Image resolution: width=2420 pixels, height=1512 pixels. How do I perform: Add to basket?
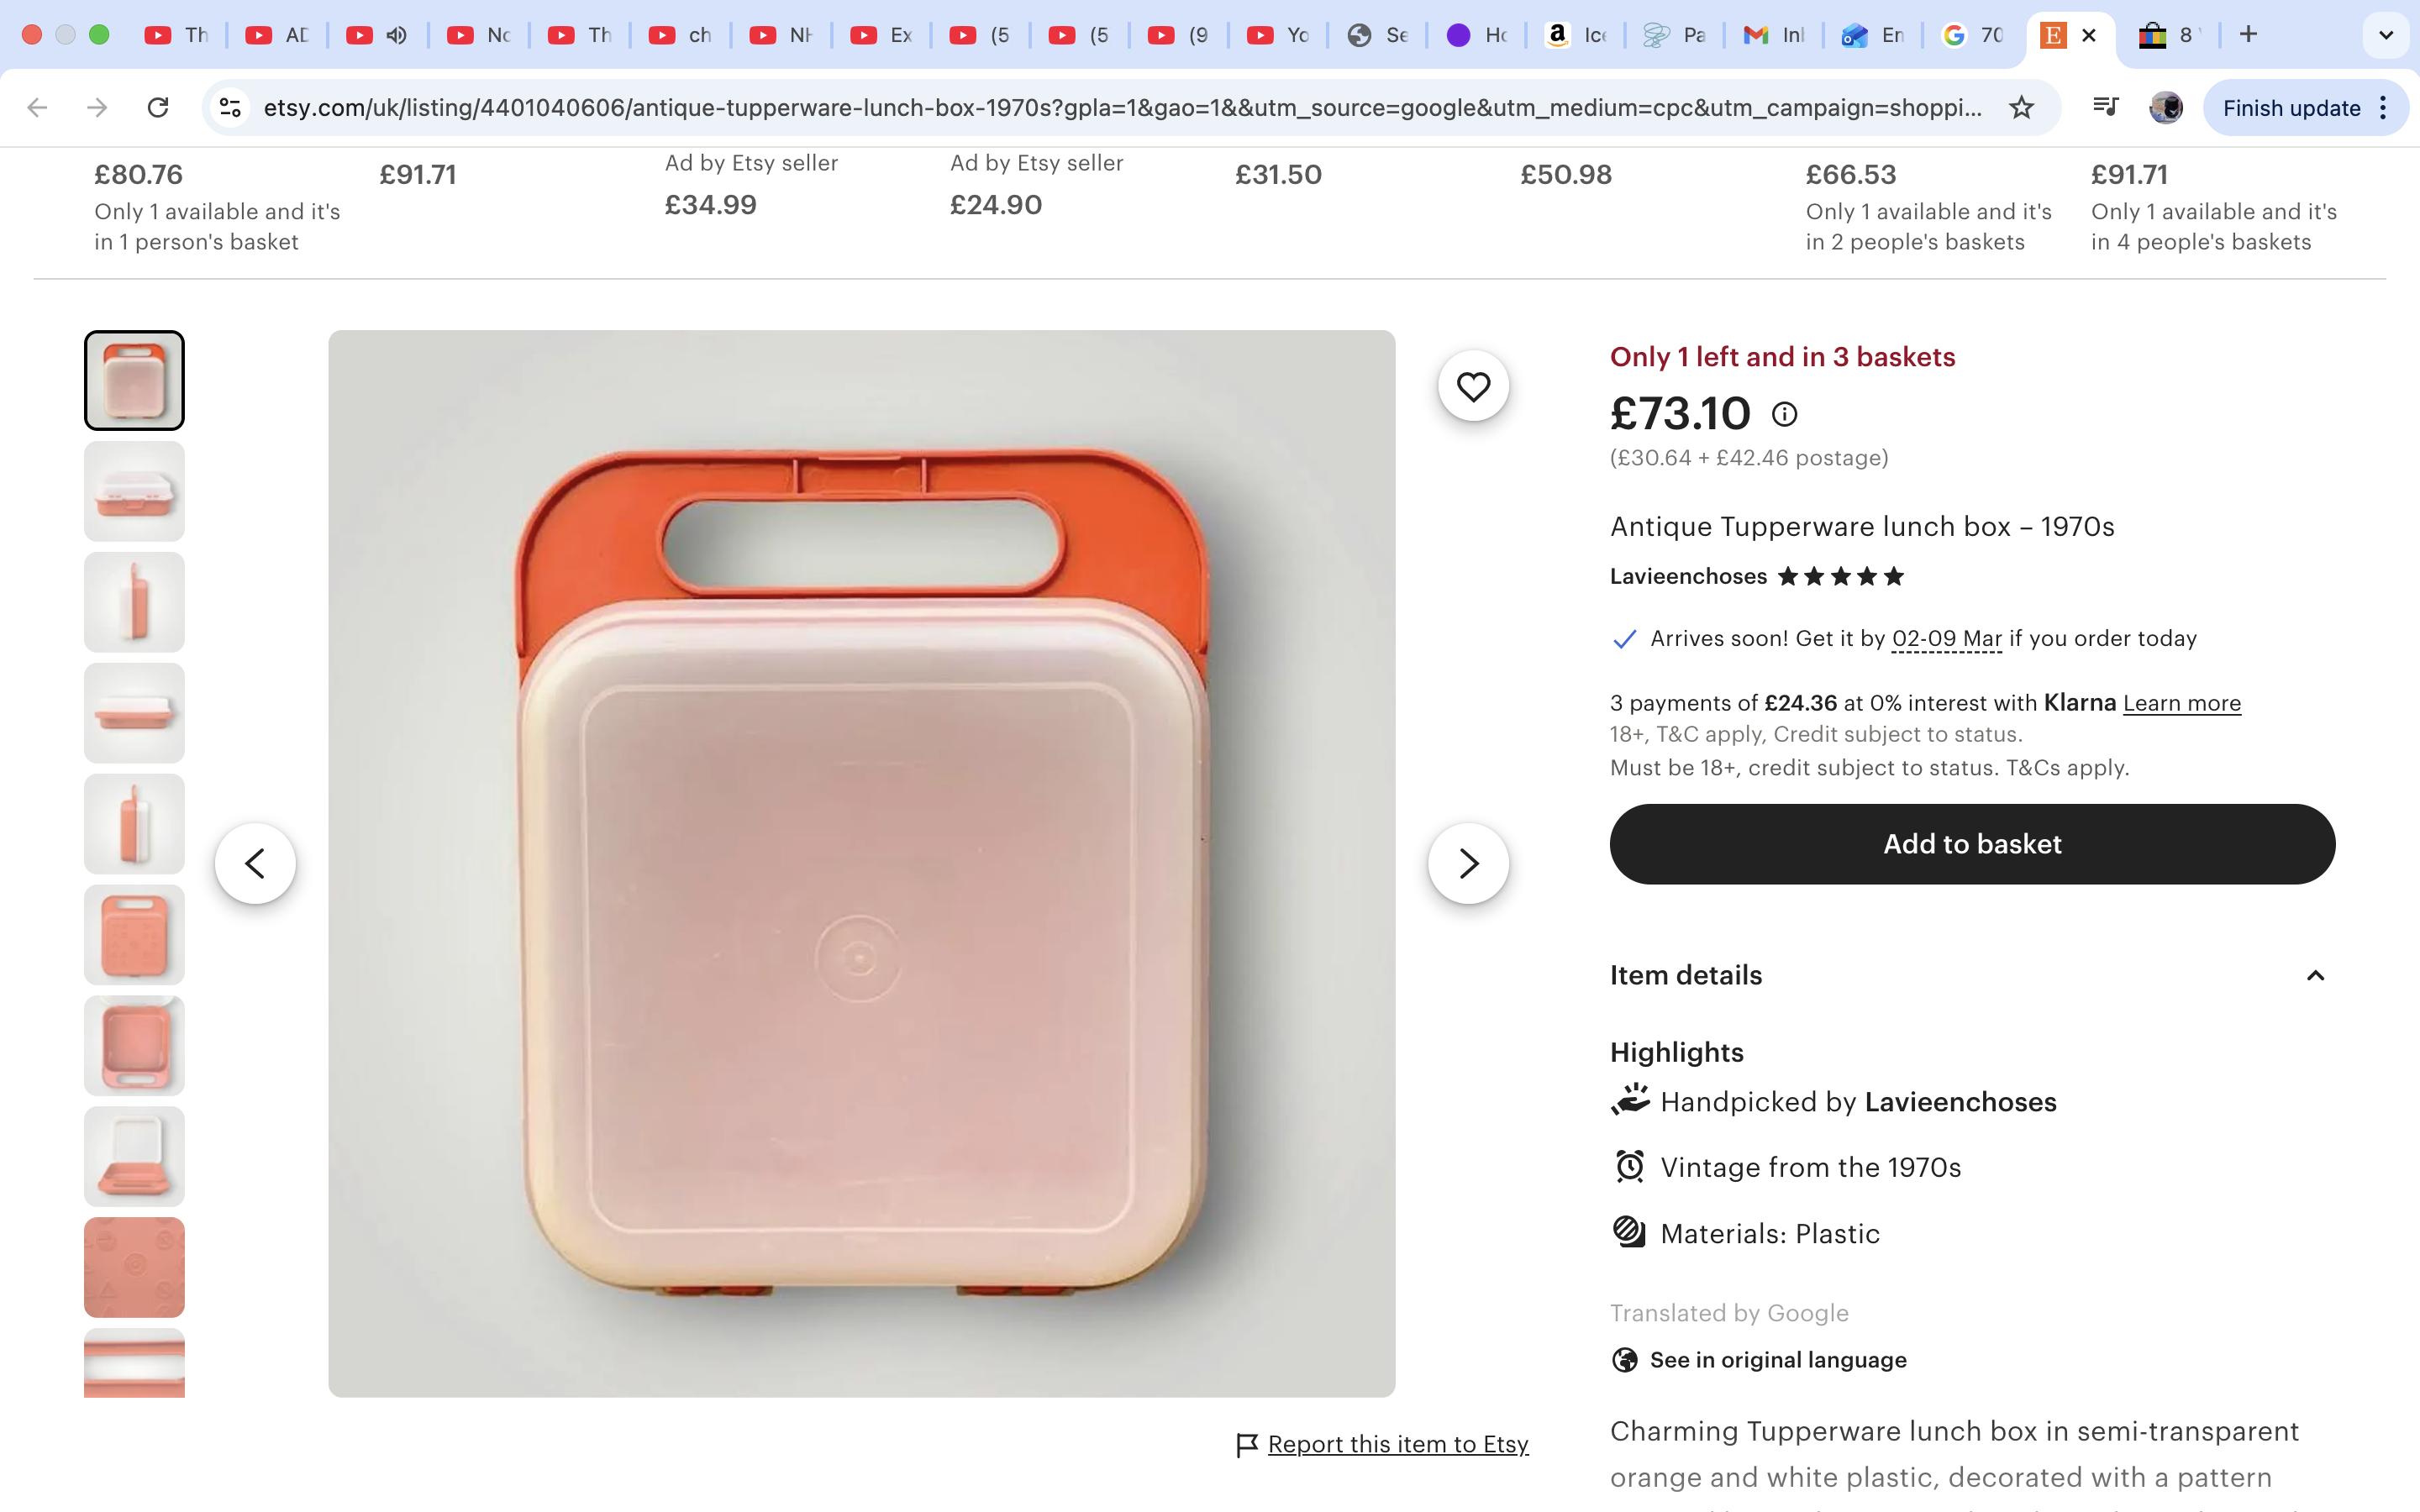1971,844
